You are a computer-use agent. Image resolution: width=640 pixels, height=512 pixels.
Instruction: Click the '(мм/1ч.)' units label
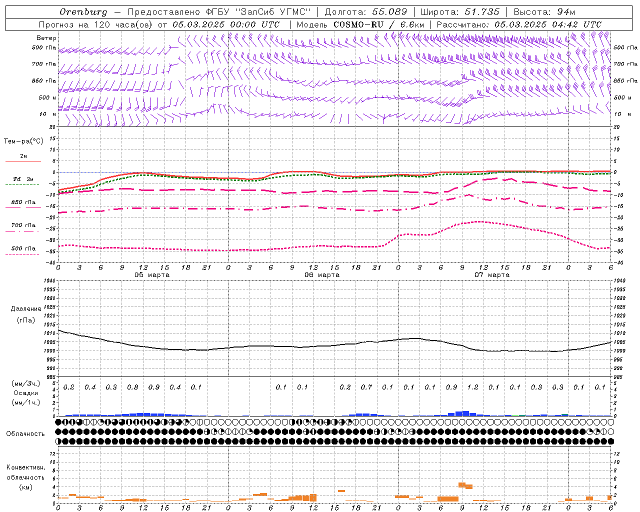click(26, 402)
